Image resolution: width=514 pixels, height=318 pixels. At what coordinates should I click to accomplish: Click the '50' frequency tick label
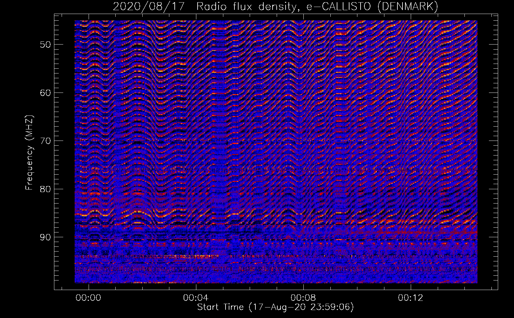(45, 45)
